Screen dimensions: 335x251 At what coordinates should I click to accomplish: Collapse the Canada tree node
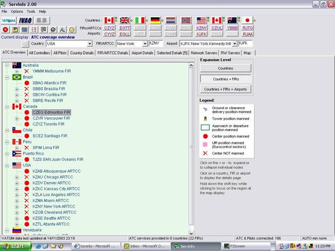point(7,106)
